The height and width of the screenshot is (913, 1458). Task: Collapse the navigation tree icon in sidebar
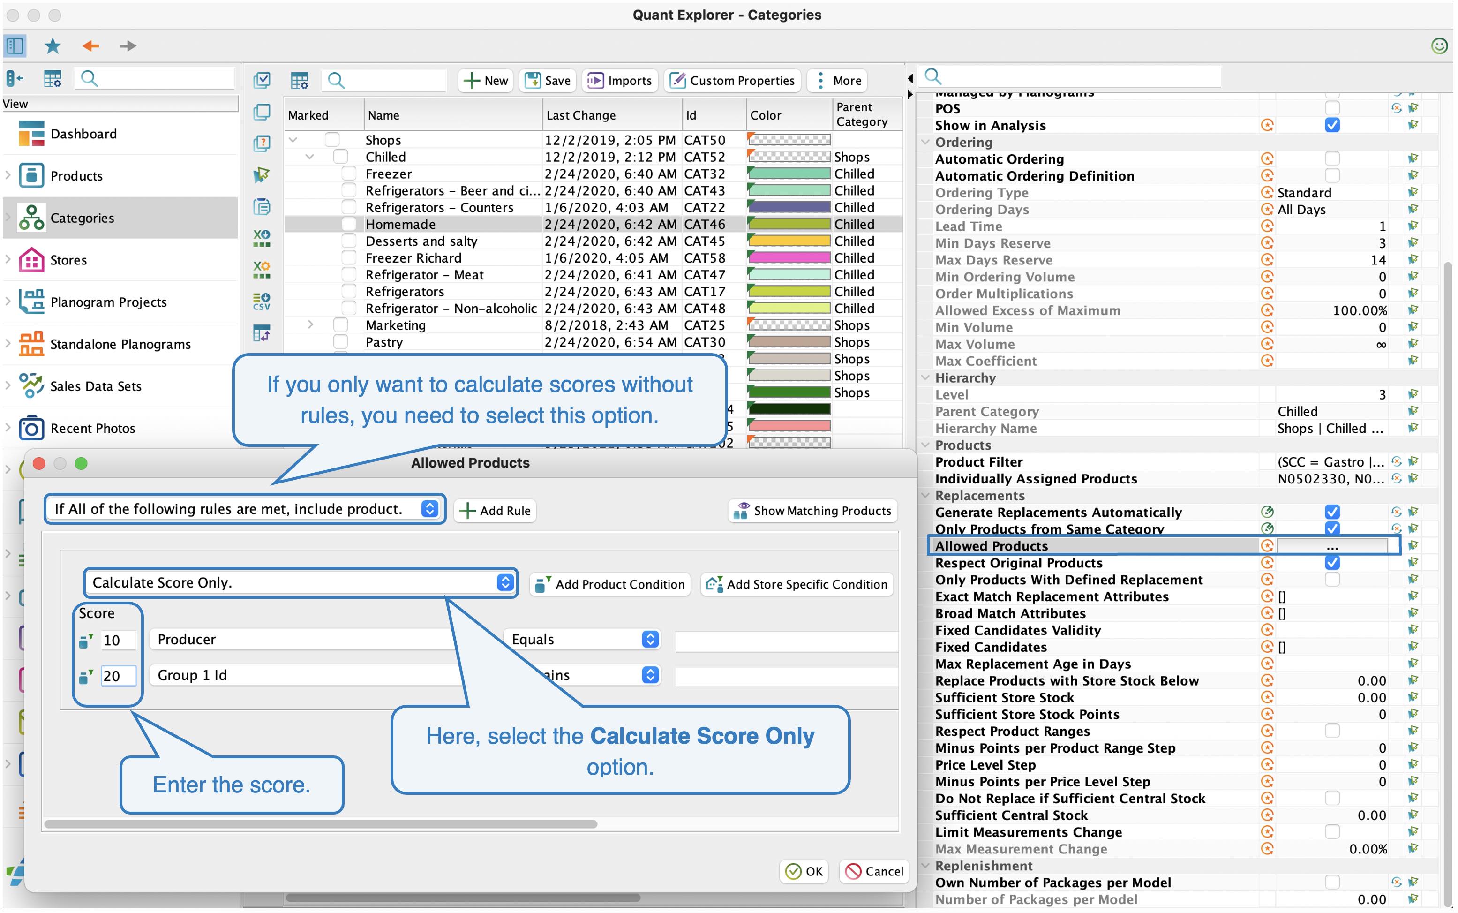[15, 78]
